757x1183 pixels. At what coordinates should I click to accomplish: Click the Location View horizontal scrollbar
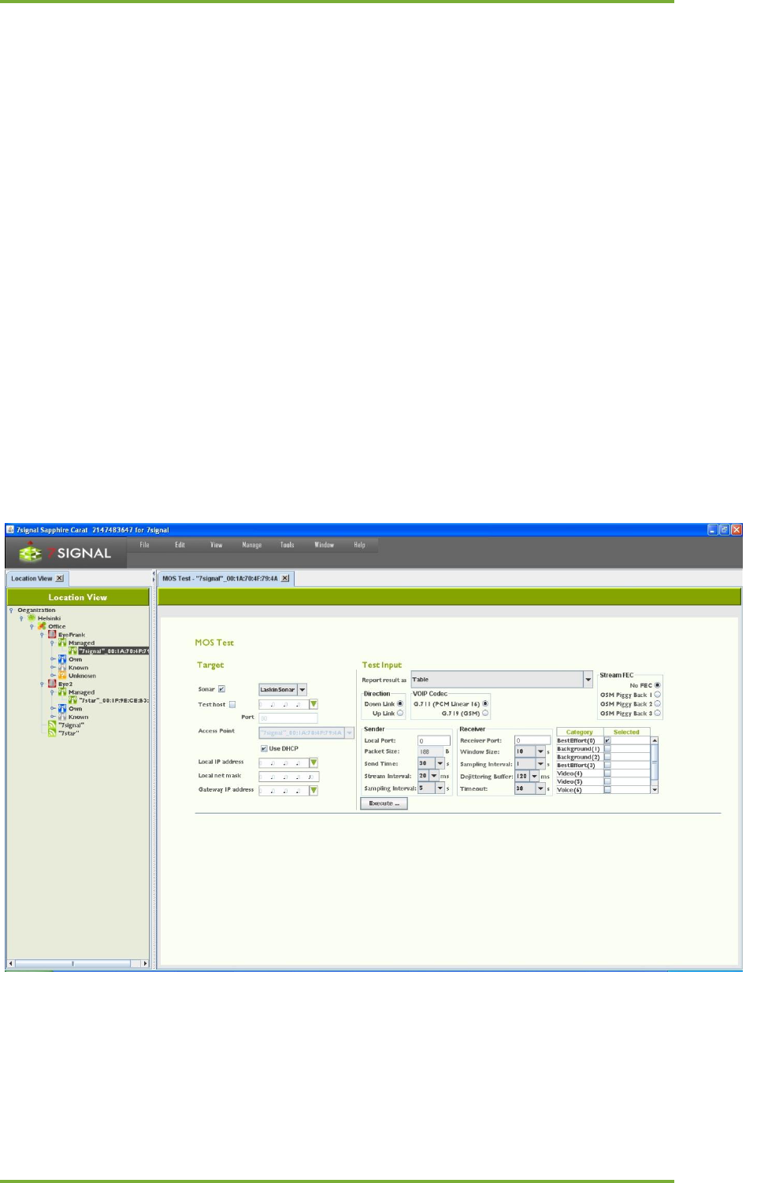77,962
